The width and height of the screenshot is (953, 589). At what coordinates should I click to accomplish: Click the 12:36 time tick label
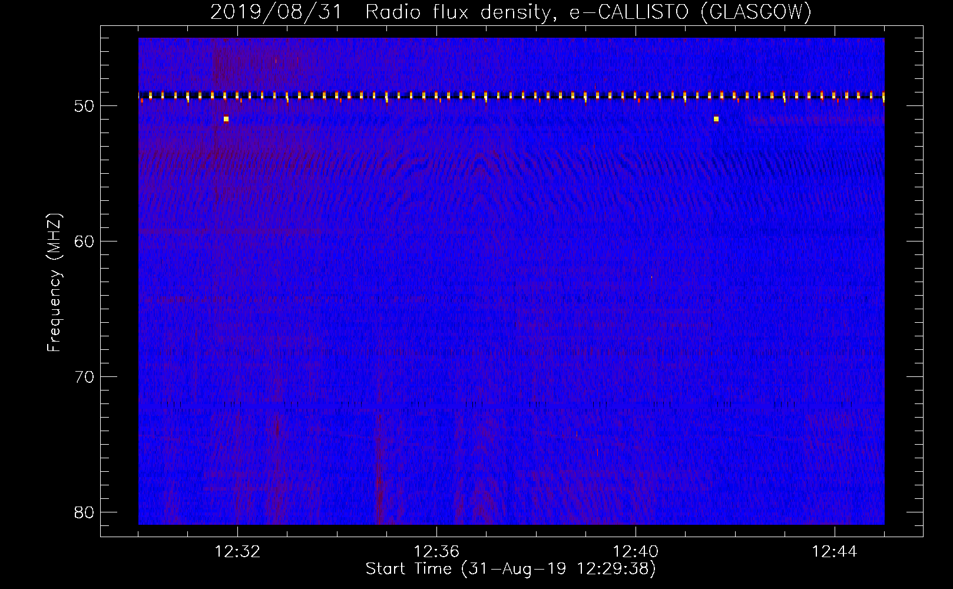coord(436,552)
